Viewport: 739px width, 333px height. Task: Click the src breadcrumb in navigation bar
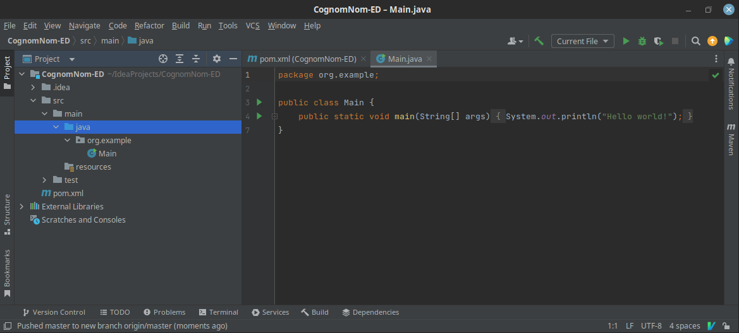click(85, 41)
